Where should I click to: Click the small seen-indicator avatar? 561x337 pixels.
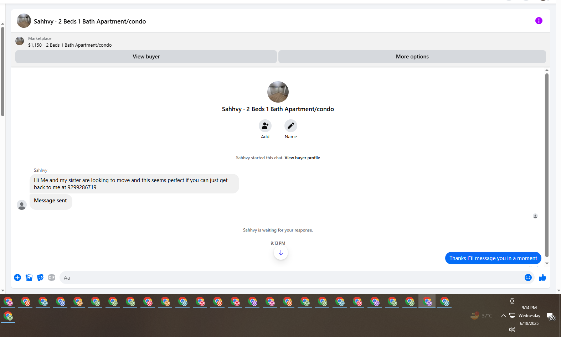point(535,216)
